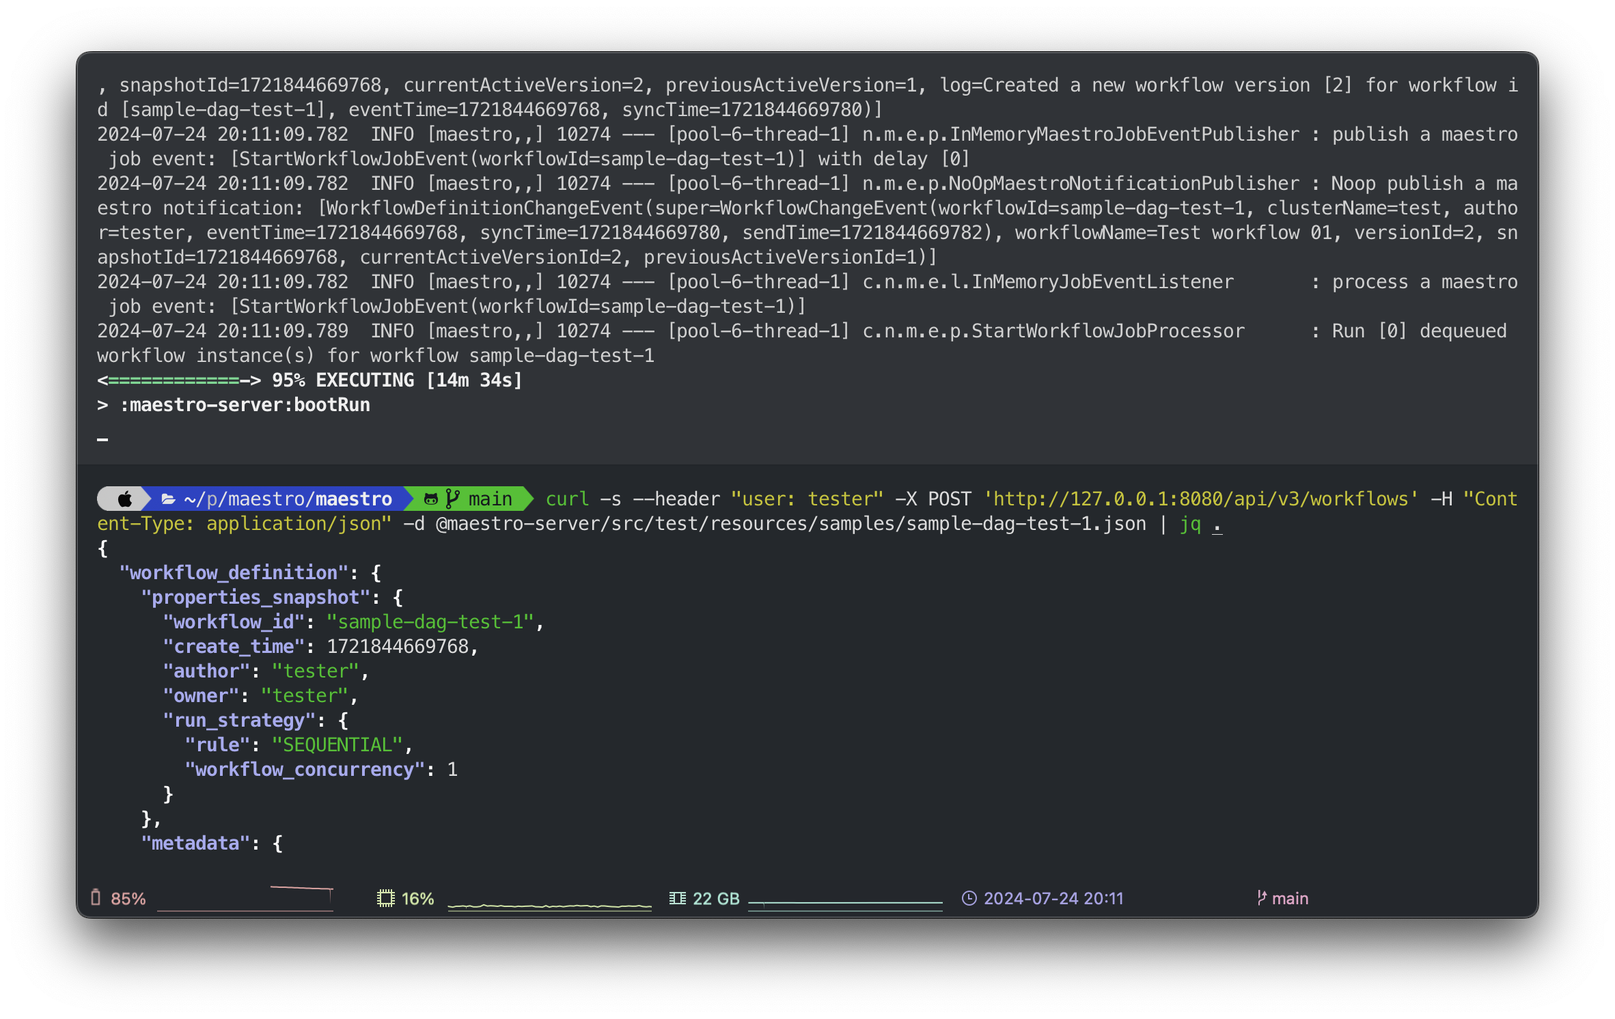The image size is (1615, 1019).
Task: Click the CPU chip icon in status bar
Action: click(x=386, y=898)
